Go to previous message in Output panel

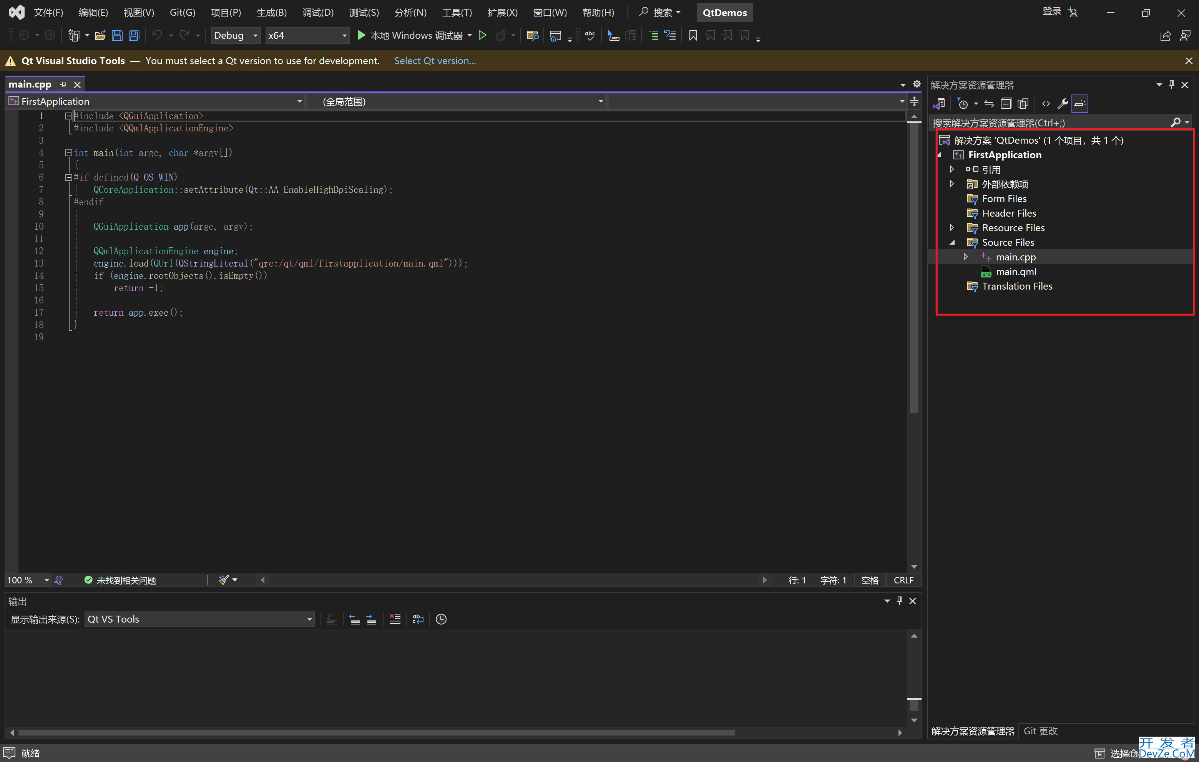[355, 619]
